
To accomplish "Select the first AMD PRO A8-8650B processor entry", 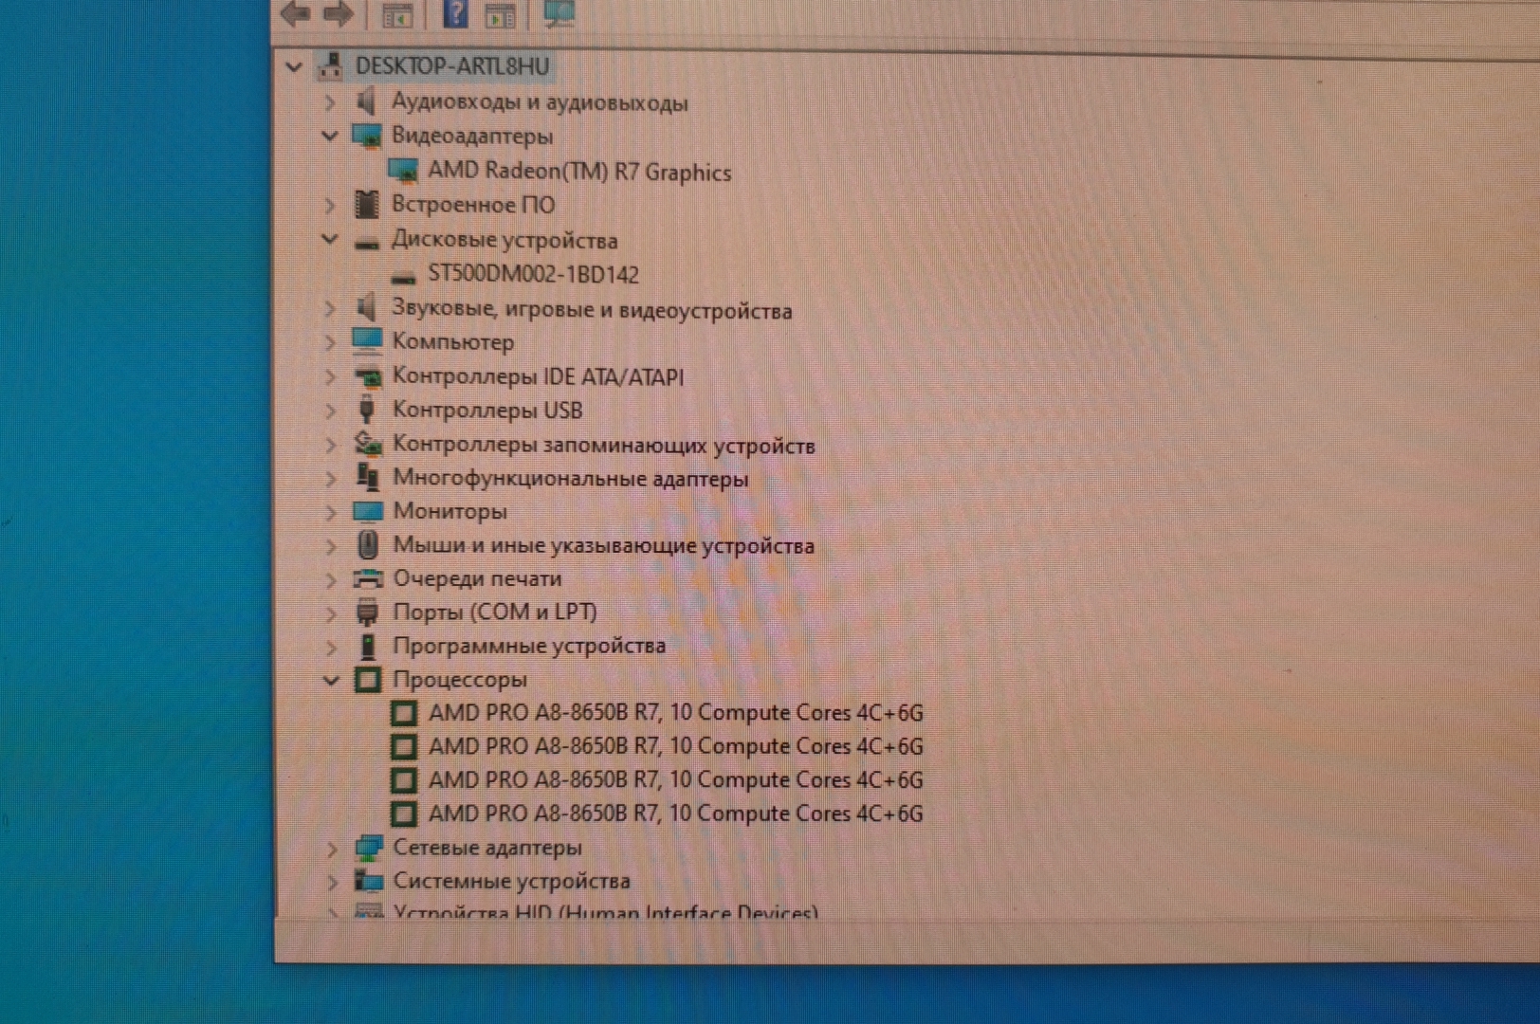I will [675, 712].
